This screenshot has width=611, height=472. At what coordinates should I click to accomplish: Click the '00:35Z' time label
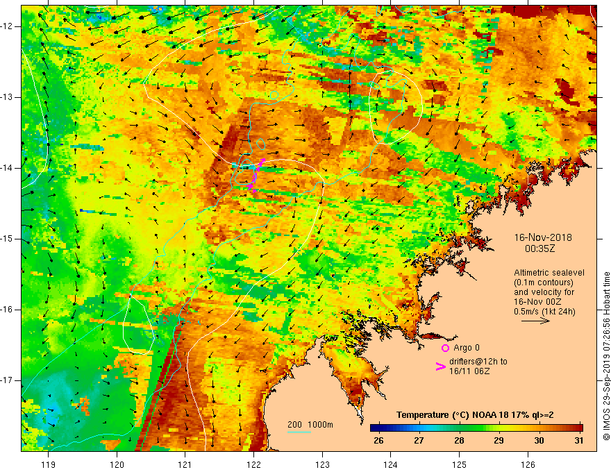(x=539, y=248)
